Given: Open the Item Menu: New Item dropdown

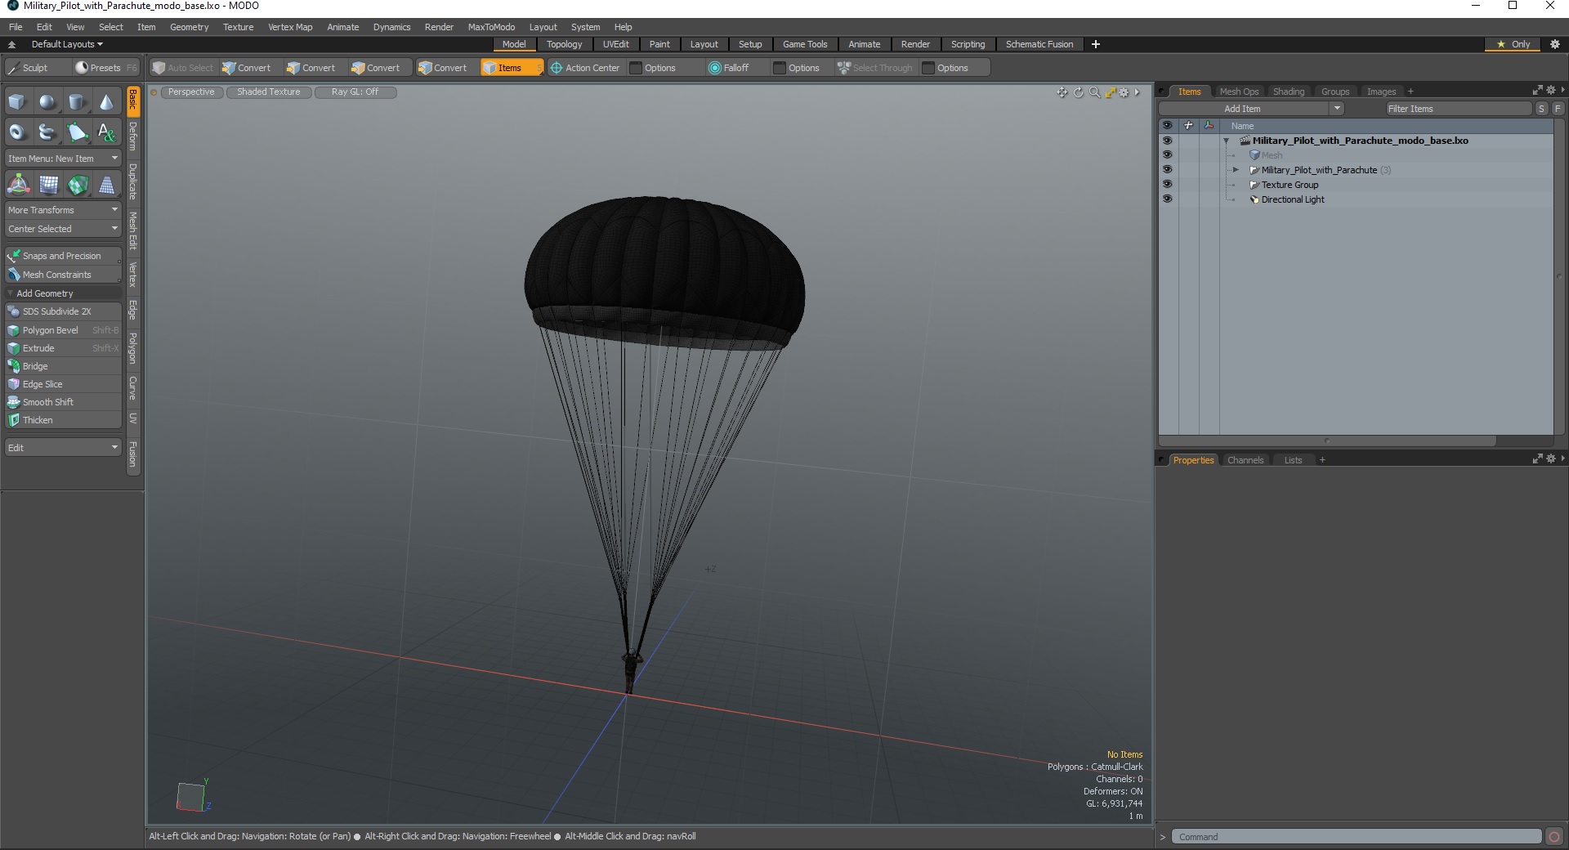Looking at the screenshot, I should click(63, 159).
